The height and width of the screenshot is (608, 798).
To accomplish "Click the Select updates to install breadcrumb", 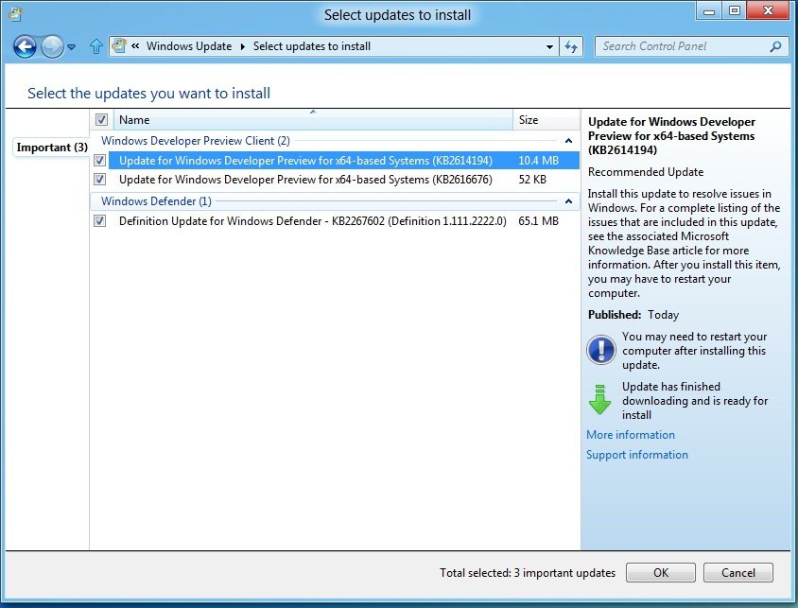I will (311, 46).
